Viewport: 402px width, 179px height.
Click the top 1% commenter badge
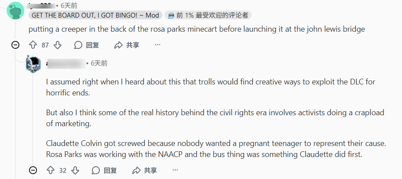coord(208,15)
